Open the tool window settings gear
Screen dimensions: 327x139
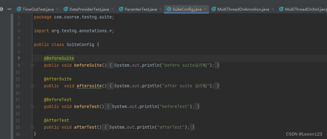pos(2,9)
